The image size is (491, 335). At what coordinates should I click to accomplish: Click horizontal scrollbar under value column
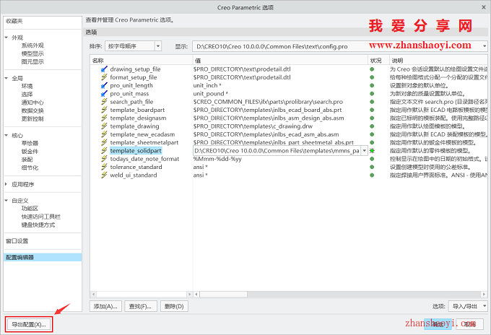coord(224,295)
